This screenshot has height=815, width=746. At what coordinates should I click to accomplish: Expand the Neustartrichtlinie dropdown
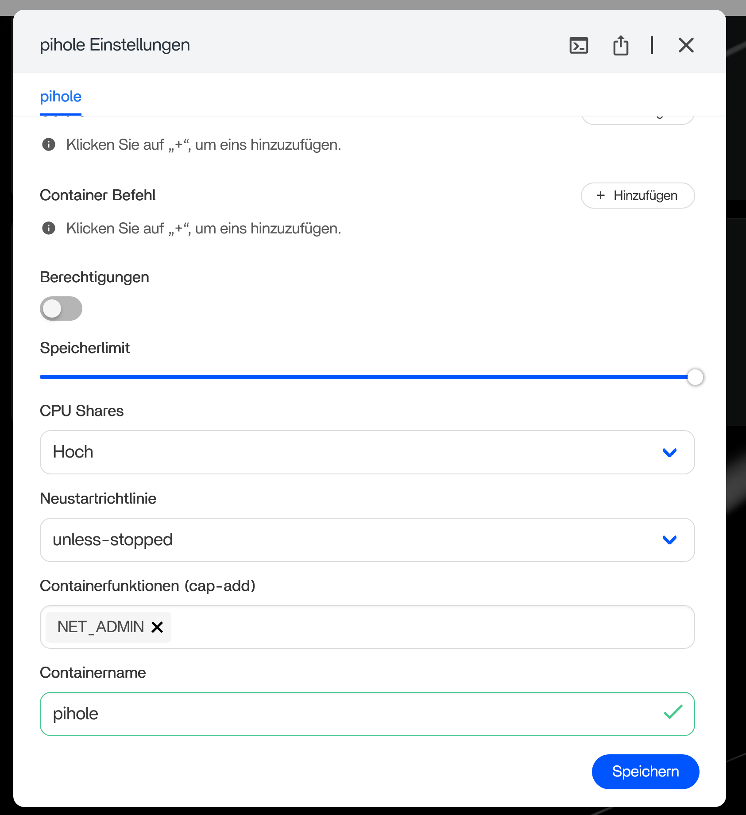point(367,540)
